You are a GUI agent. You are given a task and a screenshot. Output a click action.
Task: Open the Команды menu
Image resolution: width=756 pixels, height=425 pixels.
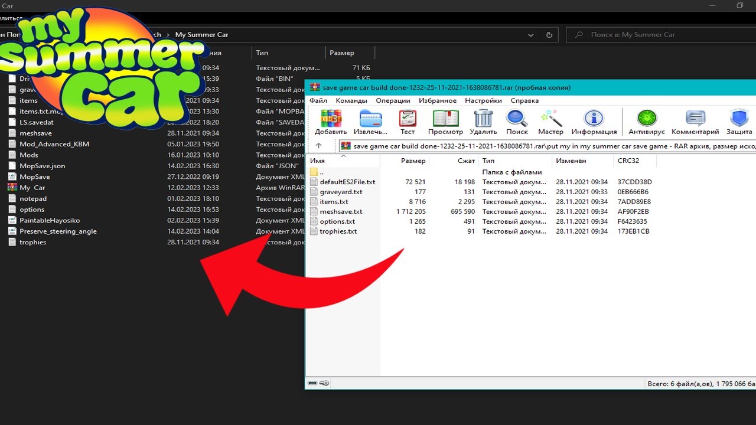coord(351,100)
